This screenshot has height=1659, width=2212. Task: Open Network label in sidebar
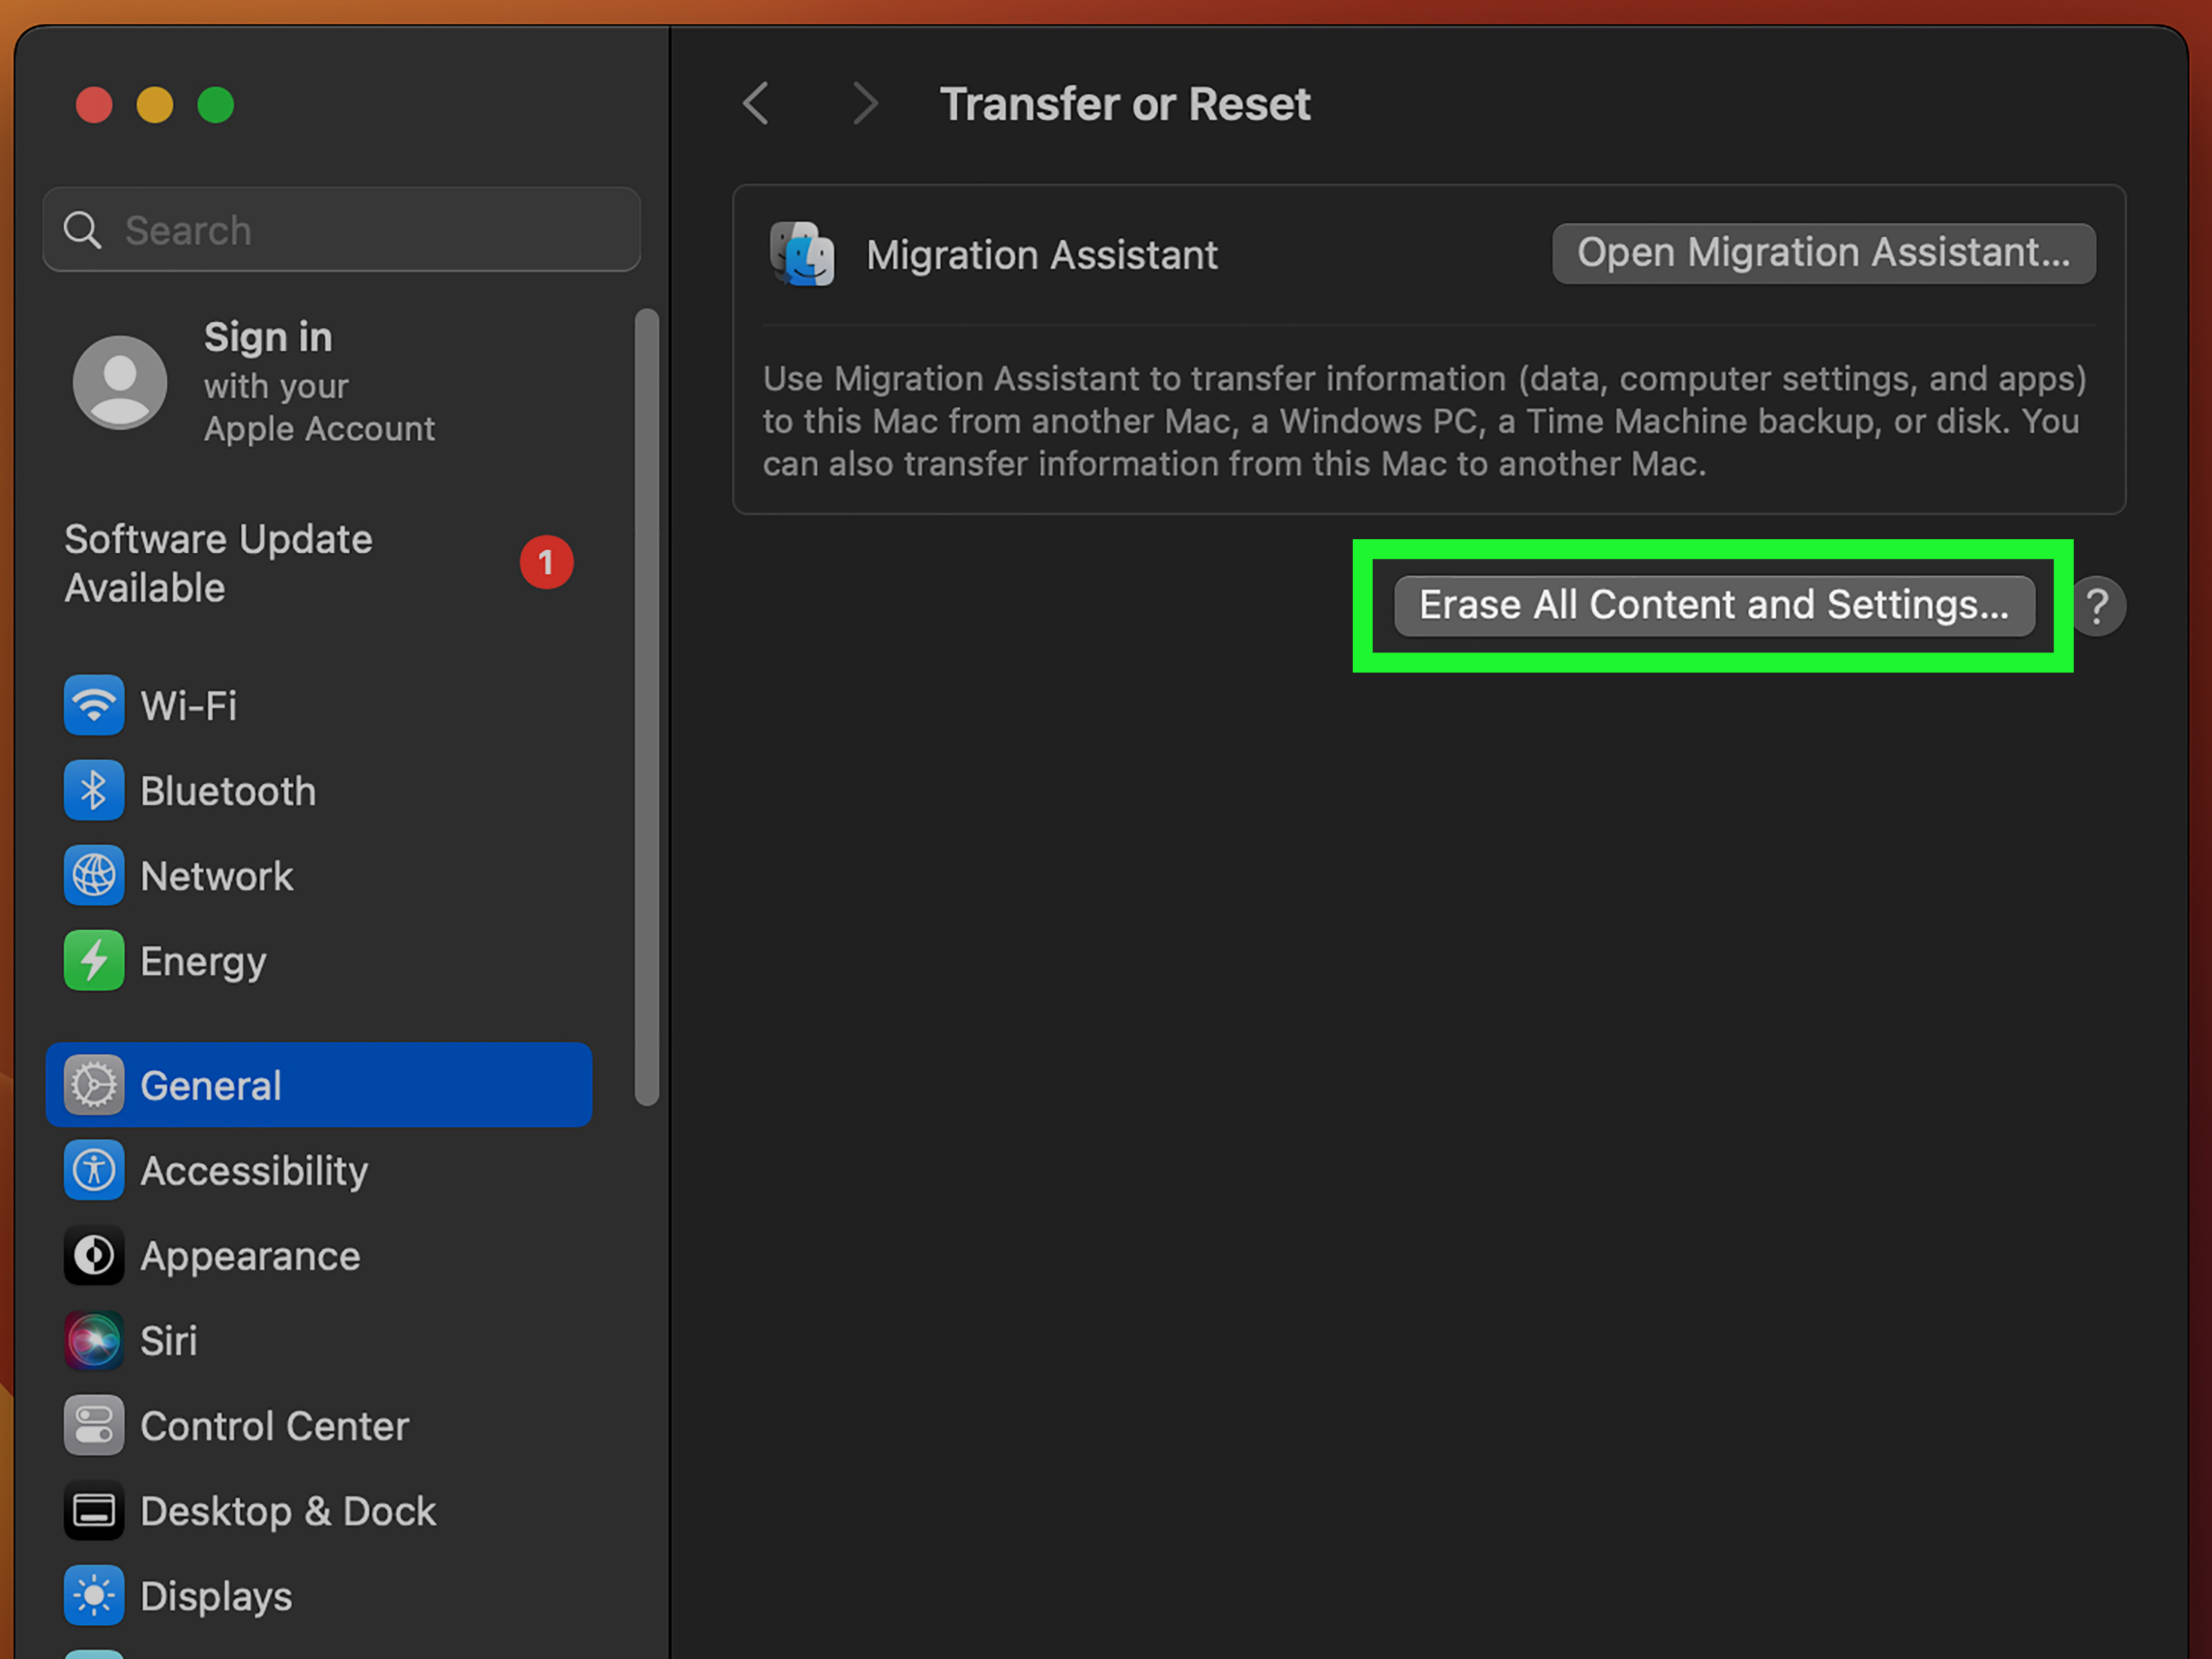click(217, 876)
